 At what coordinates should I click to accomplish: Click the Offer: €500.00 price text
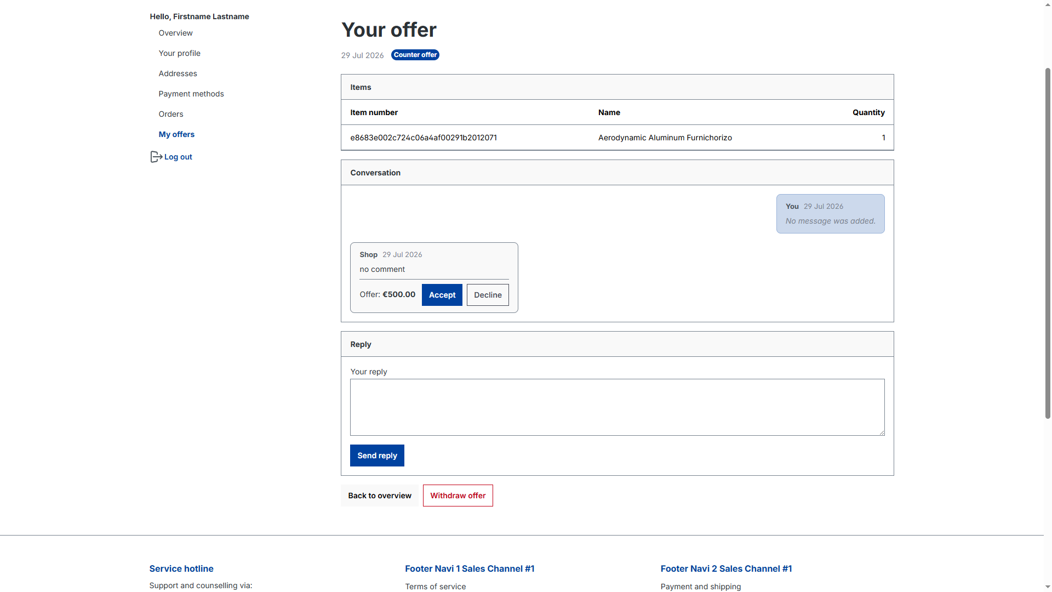(x=387, y=294)
